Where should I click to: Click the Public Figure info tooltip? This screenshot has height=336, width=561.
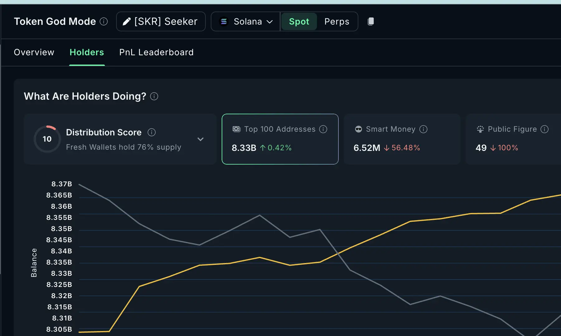pos(545,129)
